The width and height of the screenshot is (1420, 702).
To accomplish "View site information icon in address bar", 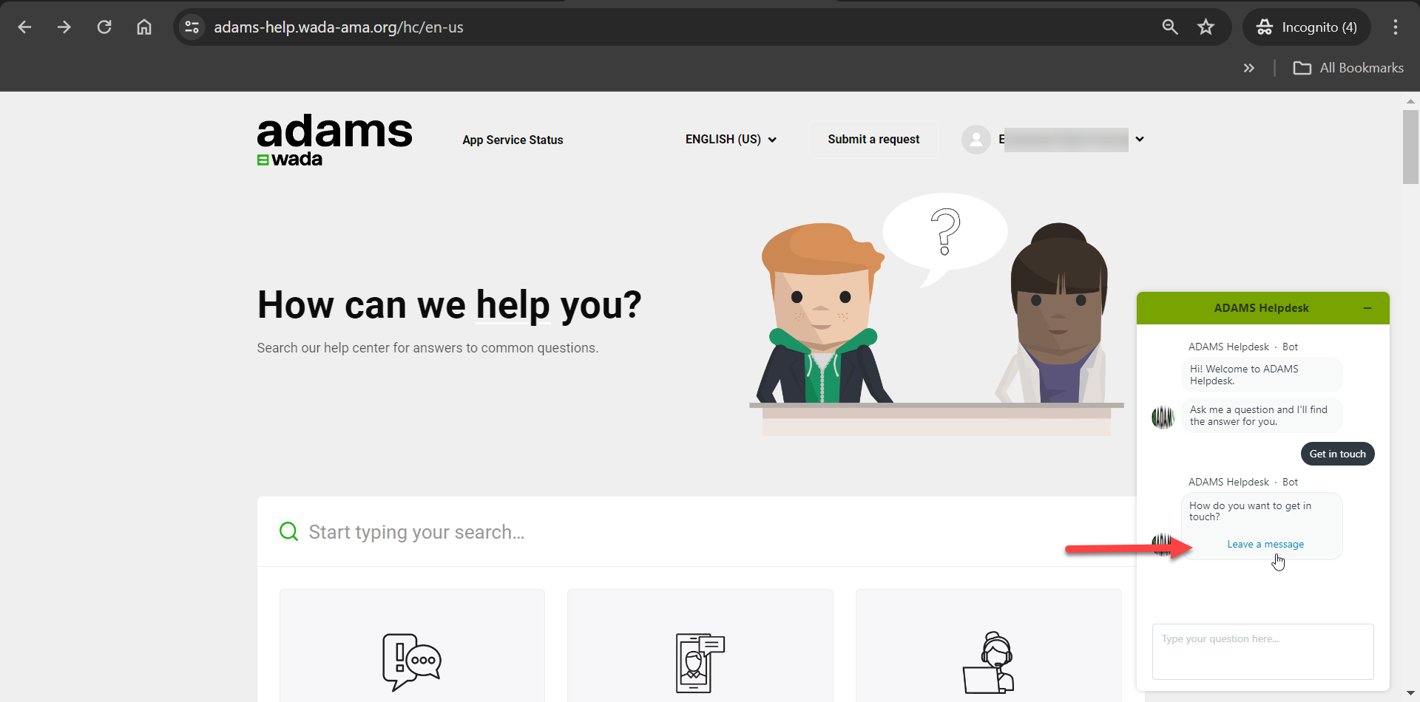I will (x=192, y=27).
